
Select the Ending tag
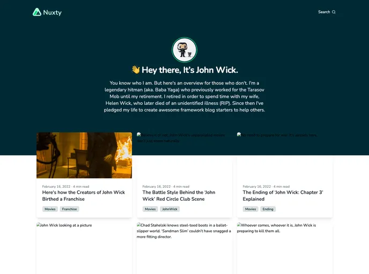tap(268, 209)
